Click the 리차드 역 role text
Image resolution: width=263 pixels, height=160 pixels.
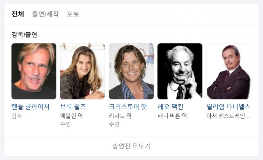(120, 116)
